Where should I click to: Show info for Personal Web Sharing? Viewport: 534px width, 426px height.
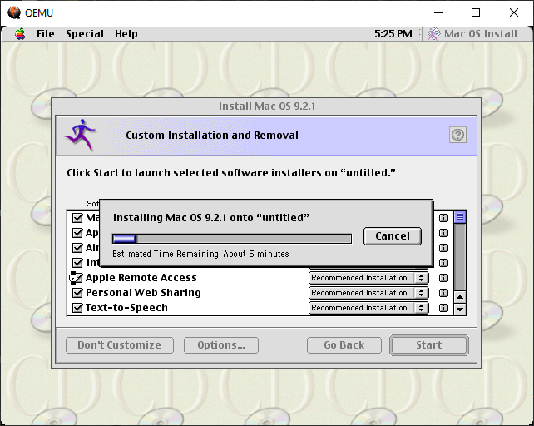pos(443,293)
